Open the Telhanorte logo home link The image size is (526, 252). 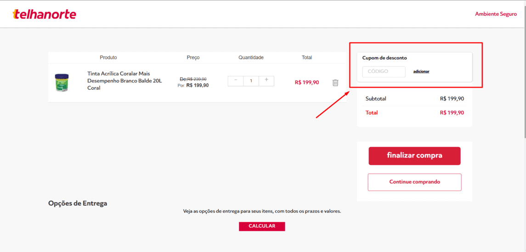point(44,14)
